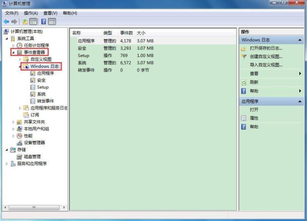The width and height of the screenshot is (307, 221).
Task: Click the blue Help icon in the toolbar
Action: (x=44, y=22)
